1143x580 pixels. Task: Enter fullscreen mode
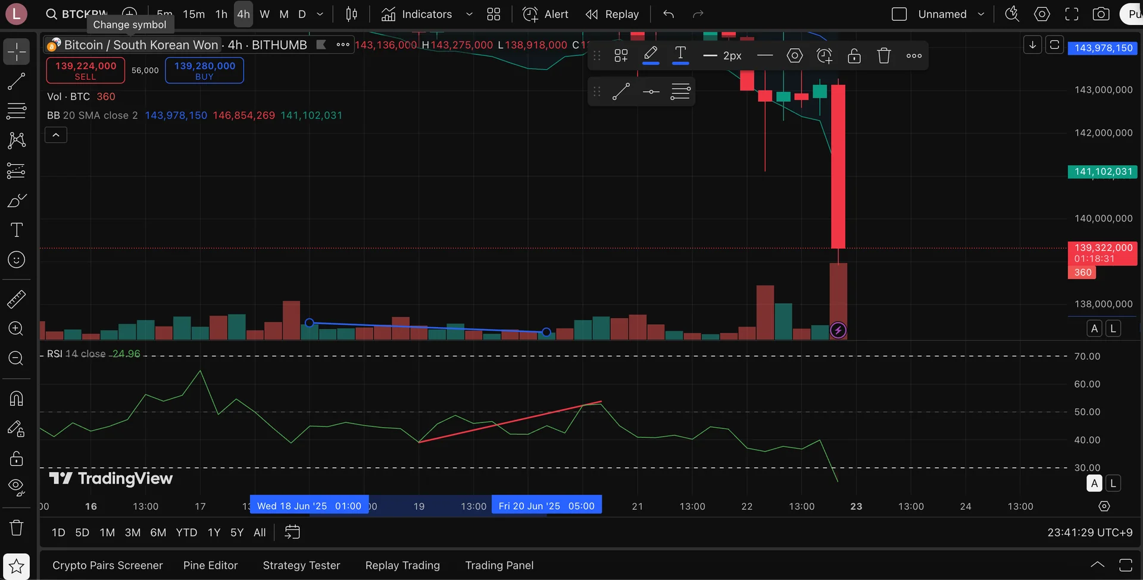tap(1072, 14)
